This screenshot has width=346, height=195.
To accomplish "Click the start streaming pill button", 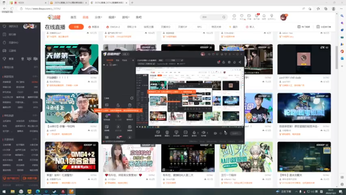I will coord(235,133).
